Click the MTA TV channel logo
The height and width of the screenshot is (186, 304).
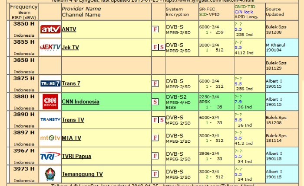(x=50, y=138)
